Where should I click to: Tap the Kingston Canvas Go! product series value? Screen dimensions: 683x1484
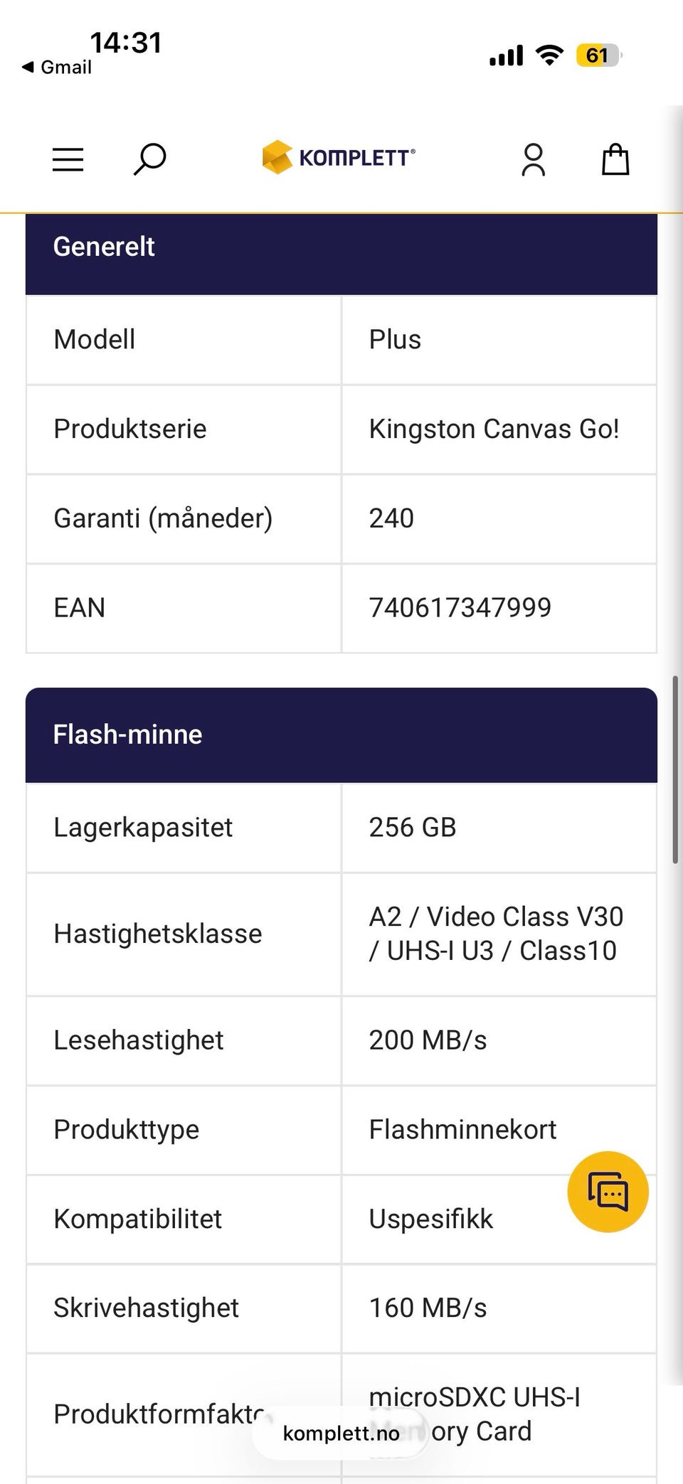(494, 429)
